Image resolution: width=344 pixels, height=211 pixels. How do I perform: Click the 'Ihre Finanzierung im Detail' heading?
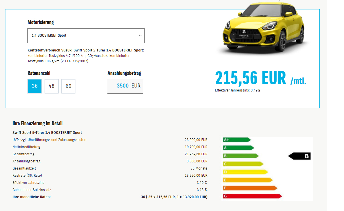(x=37, y=124)
